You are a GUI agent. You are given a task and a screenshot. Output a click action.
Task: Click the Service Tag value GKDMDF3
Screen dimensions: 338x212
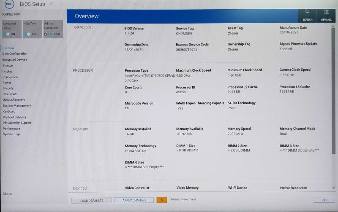click(184, 34)
